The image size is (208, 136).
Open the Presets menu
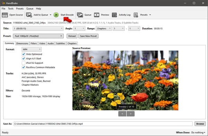tap(20, 9)
